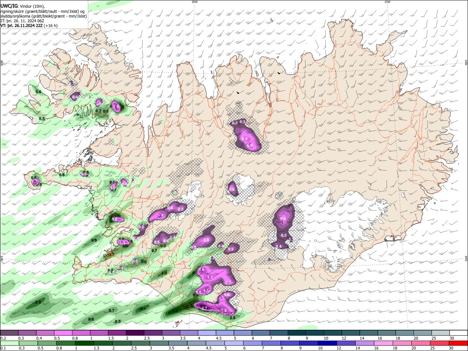Click 'Vindur (10m)' in the map header
Screen dimensions: 468x351
31,6
